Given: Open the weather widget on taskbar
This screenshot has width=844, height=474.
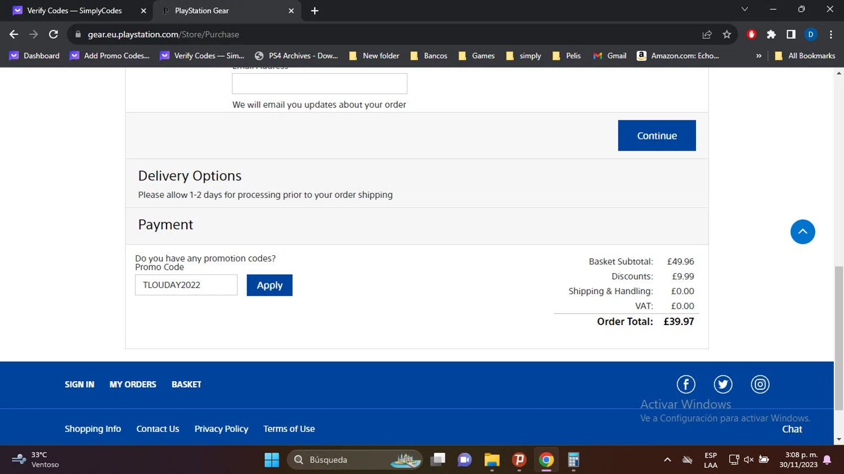Looking at the screenshot, I should click(36, 460).
